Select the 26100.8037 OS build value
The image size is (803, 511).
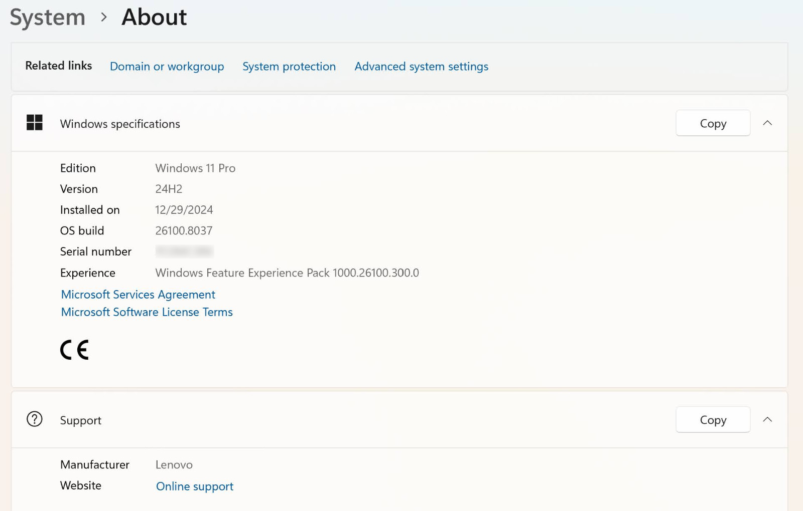pos(184,230)
